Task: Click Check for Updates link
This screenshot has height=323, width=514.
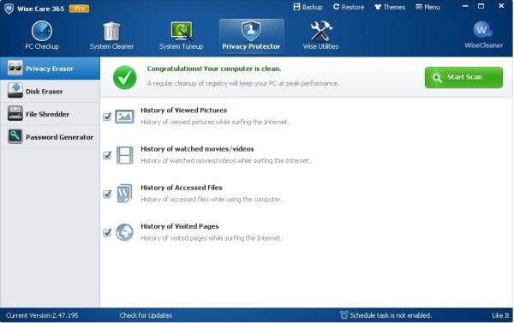Action: pyautogui.click(x=146, y=315)
